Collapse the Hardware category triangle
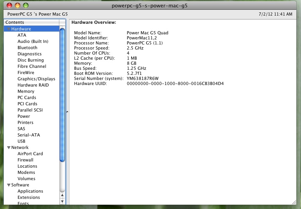301x209 pixels. [x=9, y=29]
